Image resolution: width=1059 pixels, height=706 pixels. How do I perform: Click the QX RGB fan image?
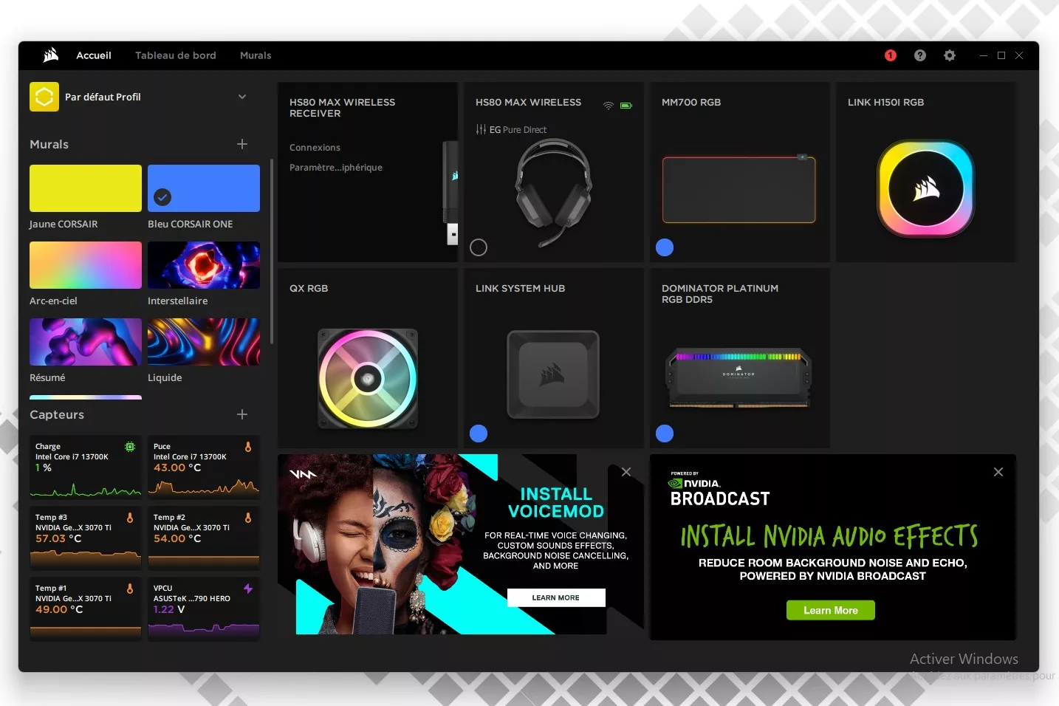(x=368, y=379)
